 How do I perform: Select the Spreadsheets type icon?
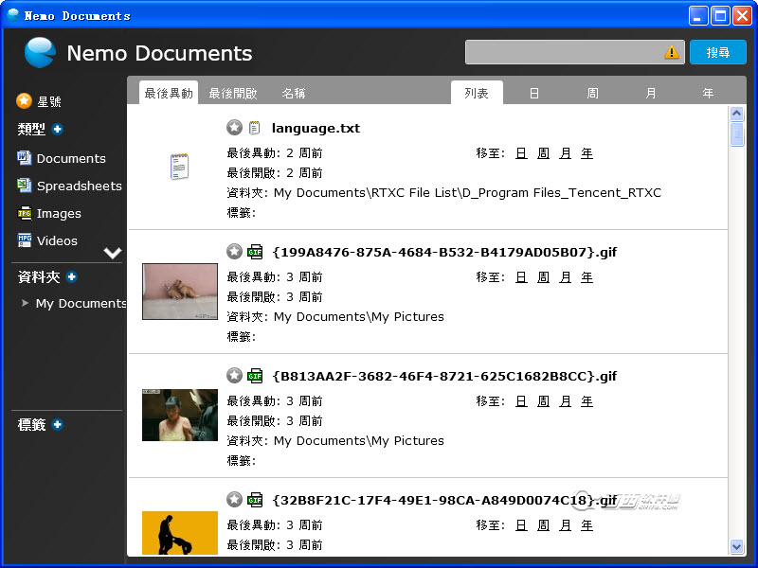pos(25,186)
